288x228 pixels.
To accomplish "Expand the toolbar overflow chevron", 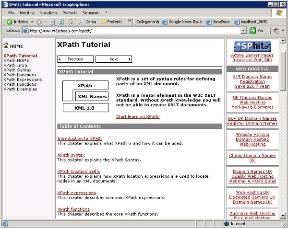I will point(130,21).
